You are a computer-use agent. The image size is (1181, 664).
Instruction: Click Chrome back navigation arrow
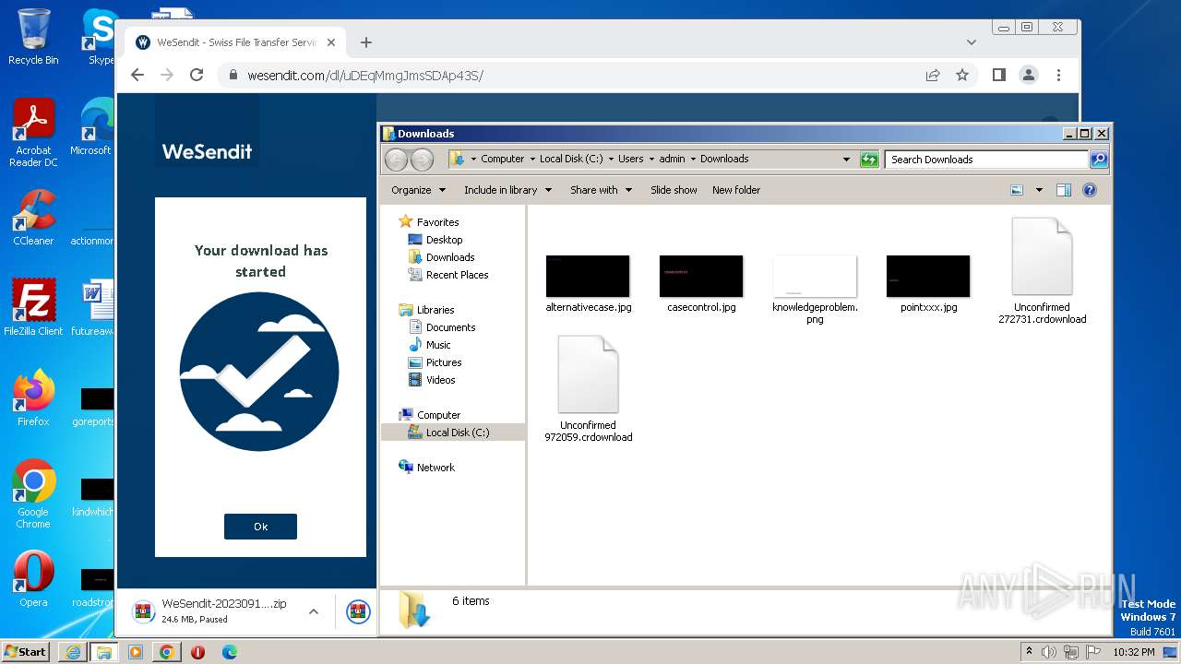click(x=137, y=76)
